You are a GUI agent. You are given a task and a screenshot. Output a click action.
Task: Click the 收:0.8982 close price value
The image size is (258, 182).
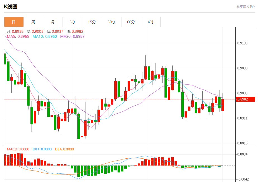75,31
